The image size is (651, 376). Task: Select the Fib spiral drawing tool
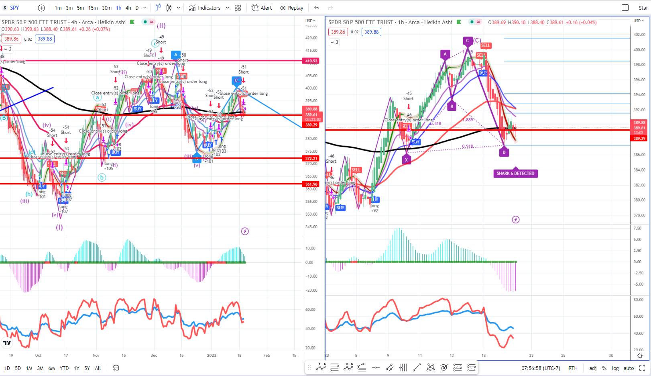pos(444,367)
